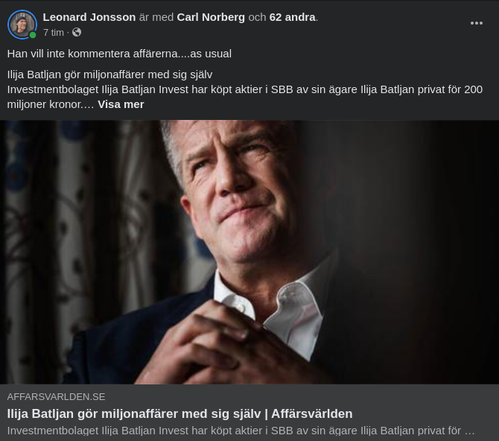Click the globe public audience icon
Viewport: 499px width, 441px height.
pyautogui.click(x=77, y=32)
